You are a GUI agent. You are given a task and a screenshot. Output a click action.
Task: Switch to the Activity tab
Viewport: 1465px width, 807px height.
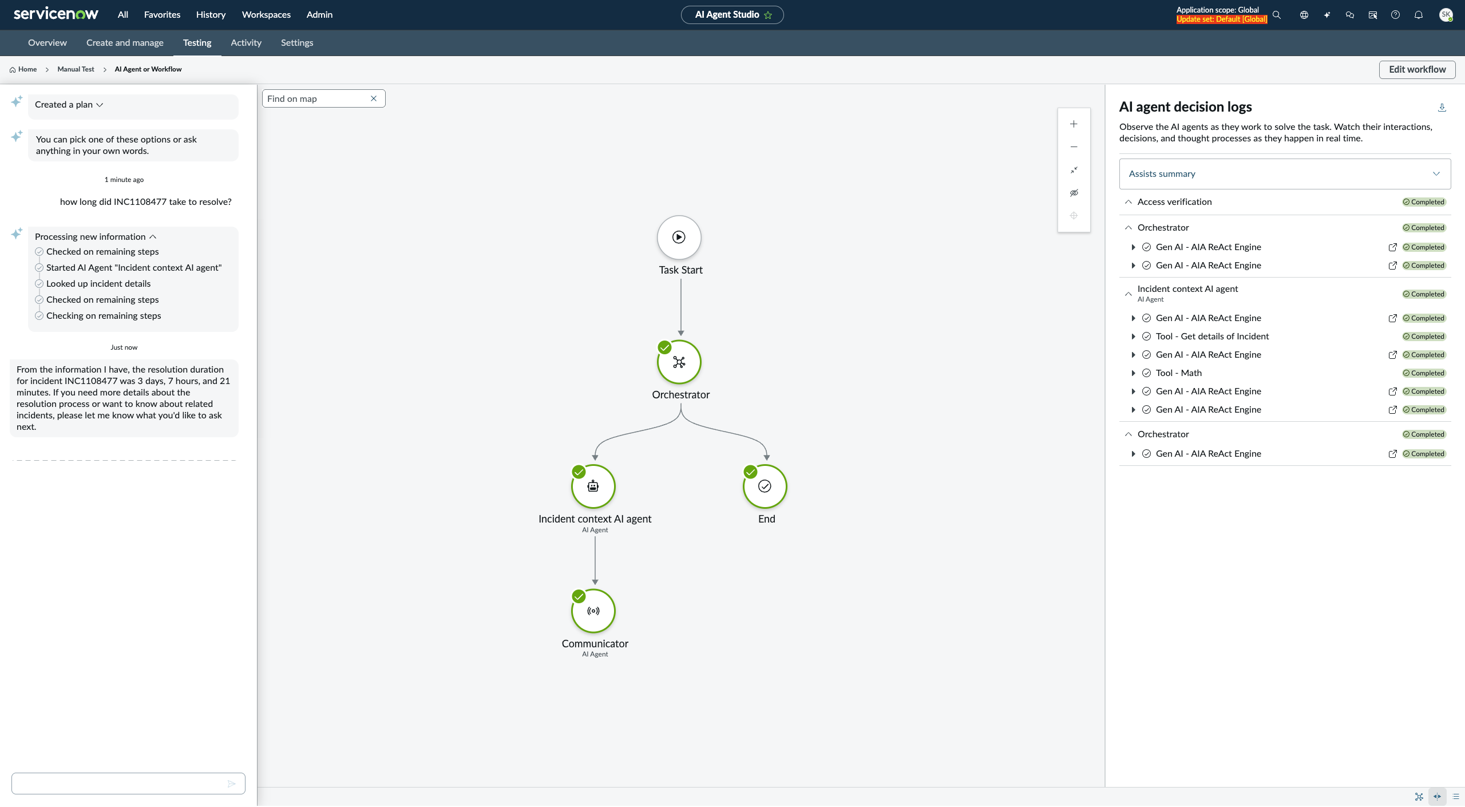[246, 43]
